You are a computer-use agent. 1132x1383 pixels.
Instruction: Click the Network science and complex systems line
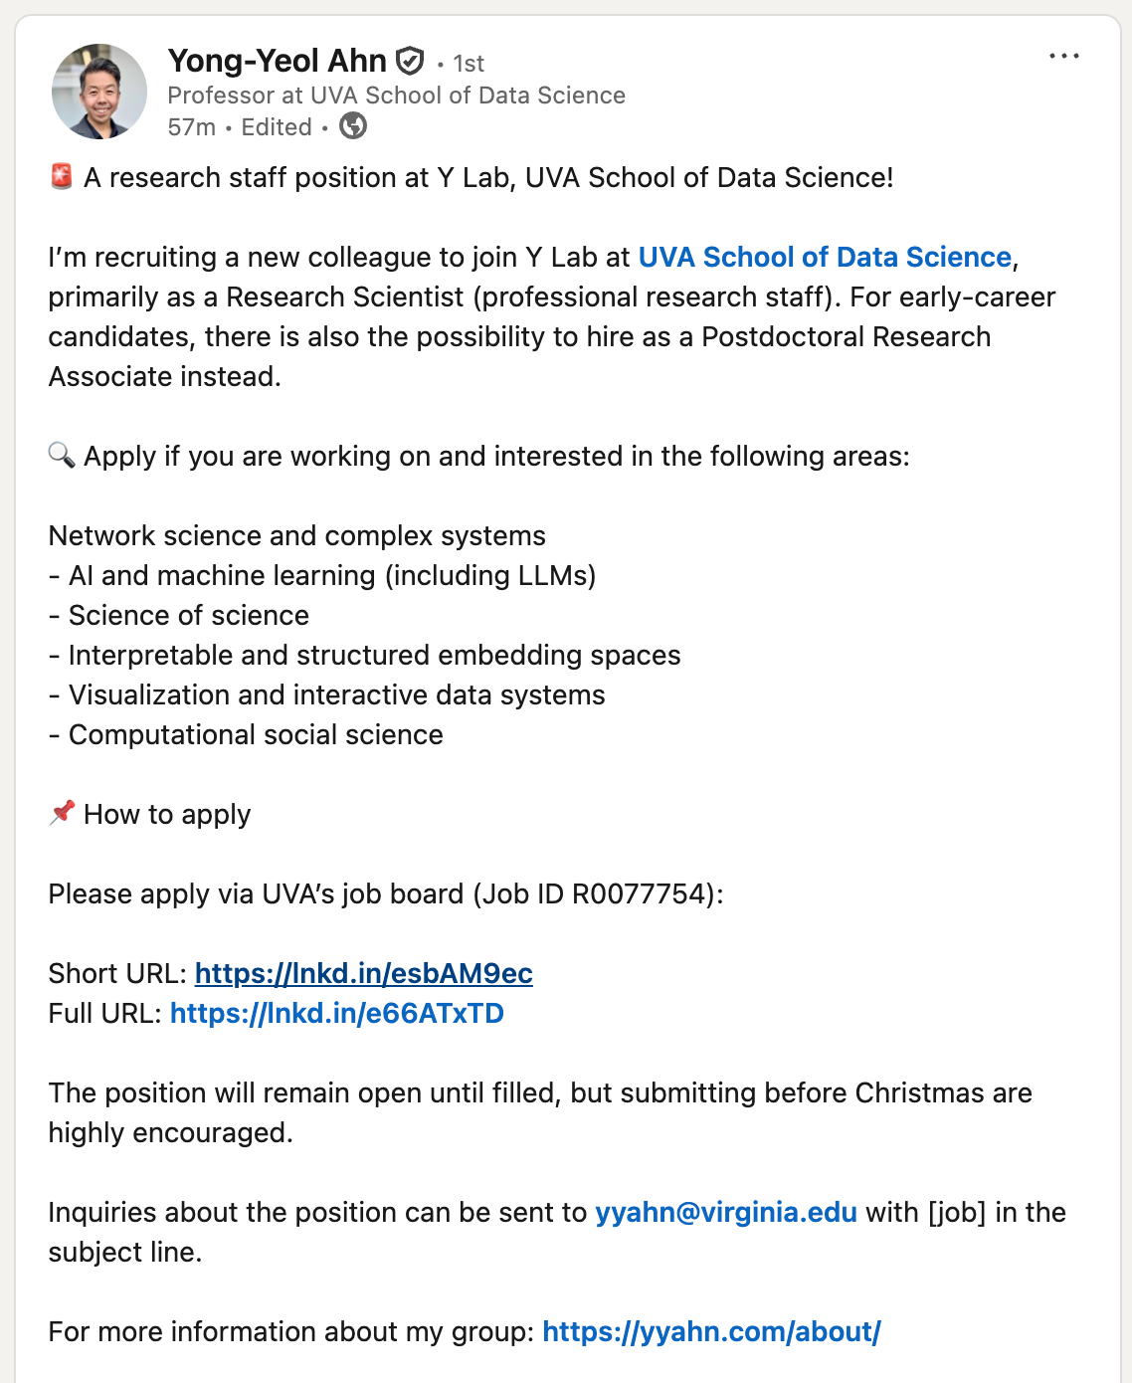[296, 535]
